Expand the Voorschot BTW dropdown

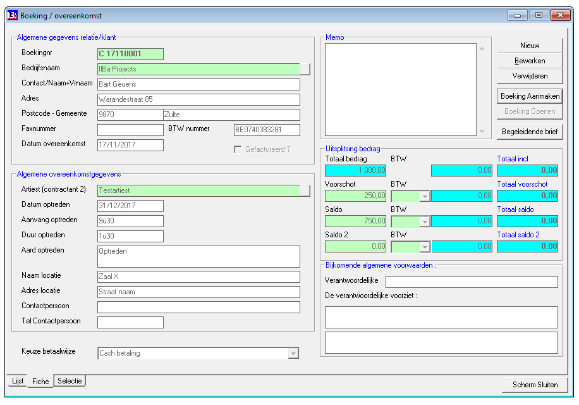tap(425, 196)
